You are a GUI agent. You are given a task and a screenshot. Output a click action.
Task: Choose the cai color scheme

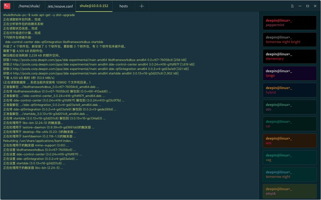tap(289, 124)
